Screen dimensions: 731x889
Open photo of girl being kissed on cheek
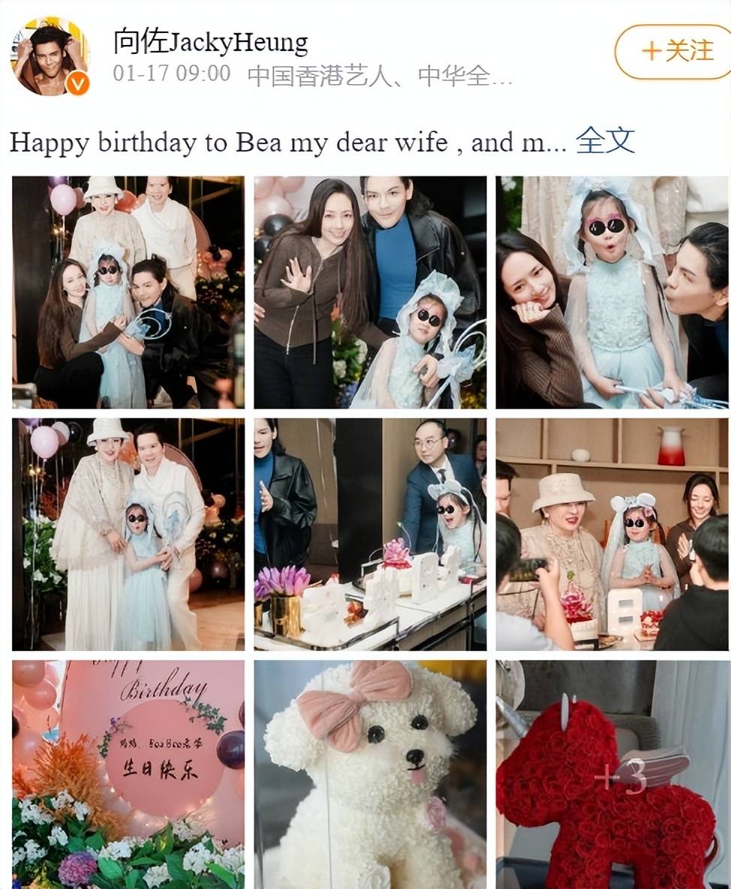[612, 293]
